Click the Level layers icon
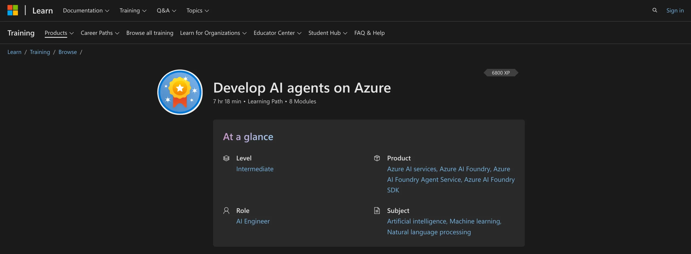This screenshot has height=254, width=691. click(x=226, y=158)
